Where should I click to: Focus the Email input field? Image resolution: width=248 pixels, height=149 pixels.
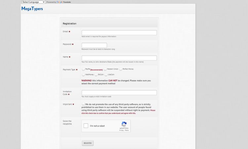point(119,33)
